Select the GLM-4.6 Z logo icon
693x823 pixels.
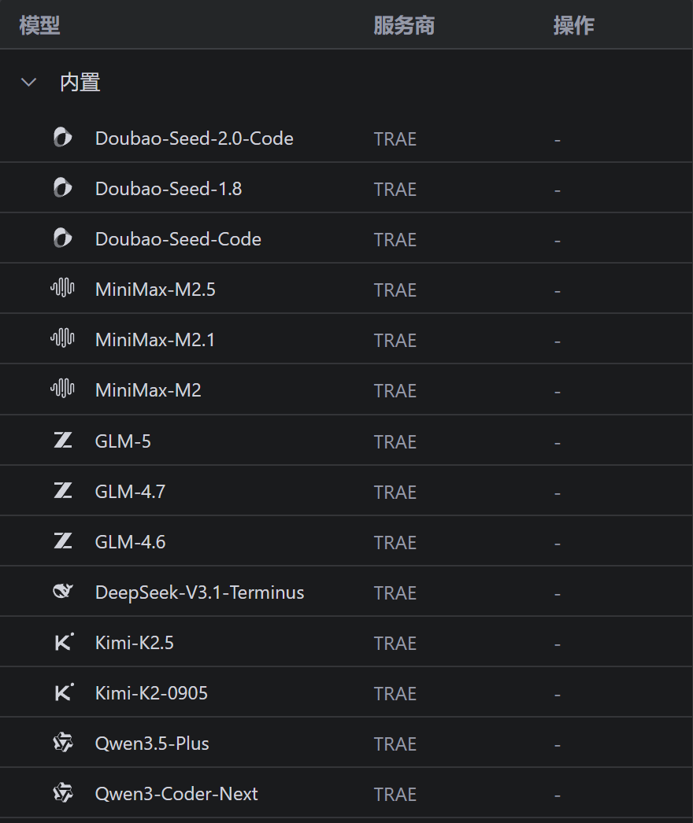63,541
